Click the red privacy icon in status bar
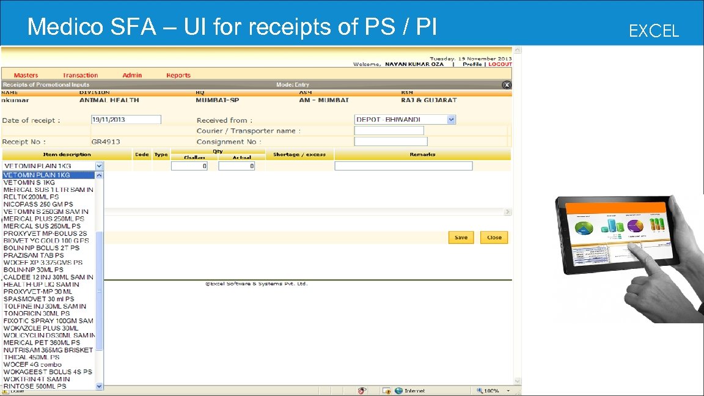The width and height of the screenshot is (704, 396). [362, 389]
